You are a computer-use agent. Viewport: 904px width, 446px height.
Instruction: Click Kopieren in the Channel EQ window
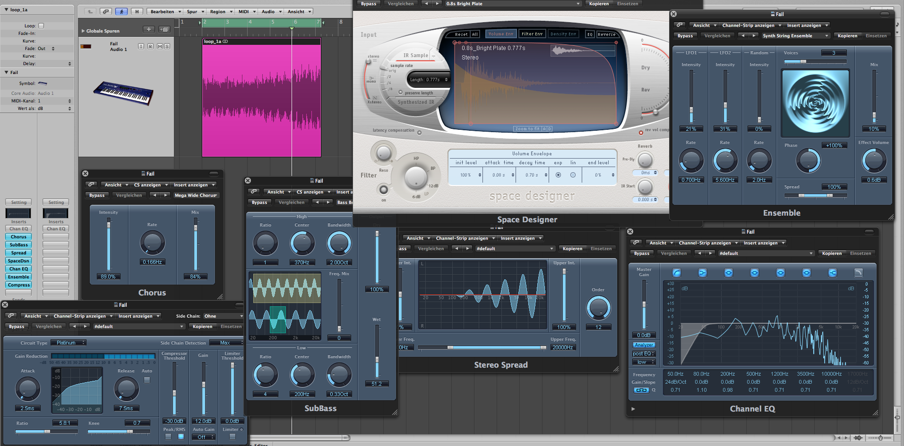832,253
